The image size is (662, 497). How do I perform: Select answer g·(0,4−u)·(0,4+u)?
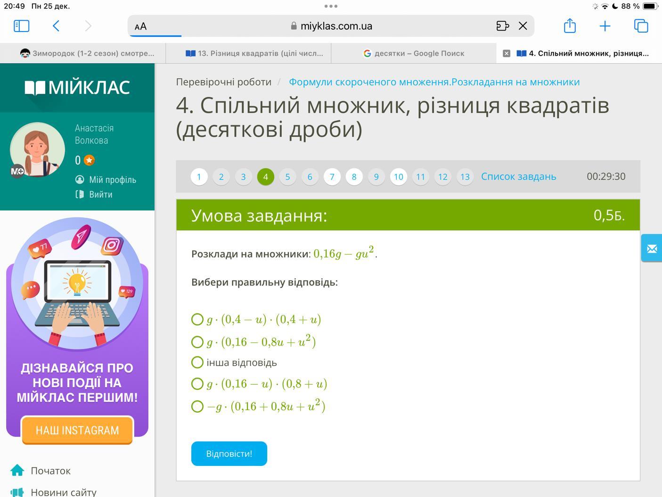click(197, 320)
